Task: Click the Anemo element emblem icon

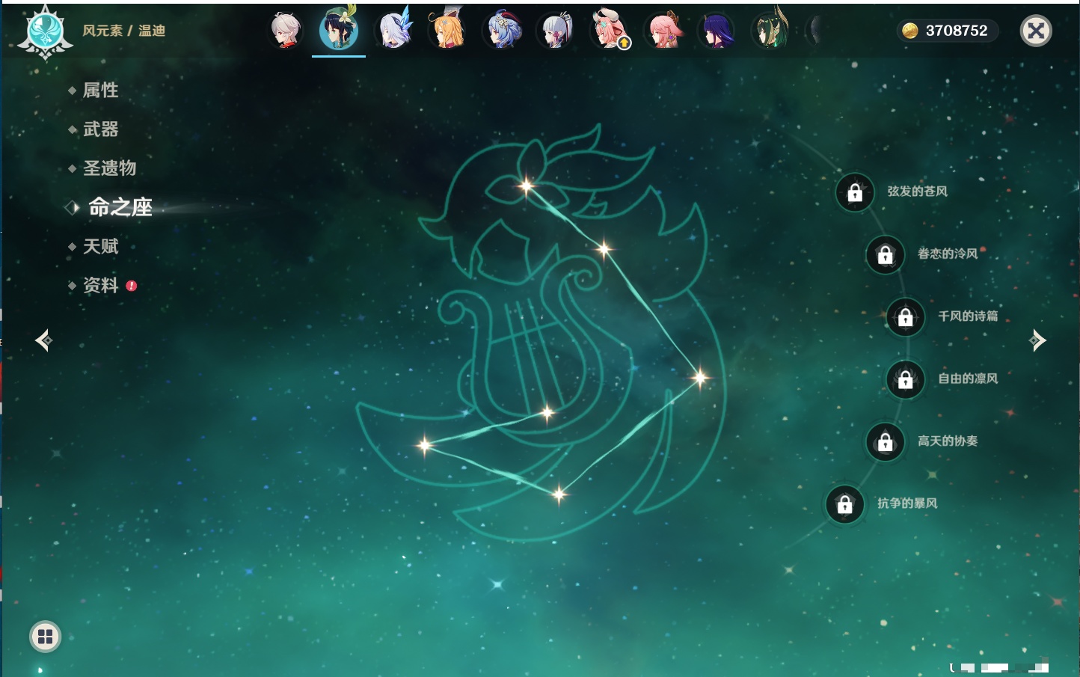Action: click(45, 31)
